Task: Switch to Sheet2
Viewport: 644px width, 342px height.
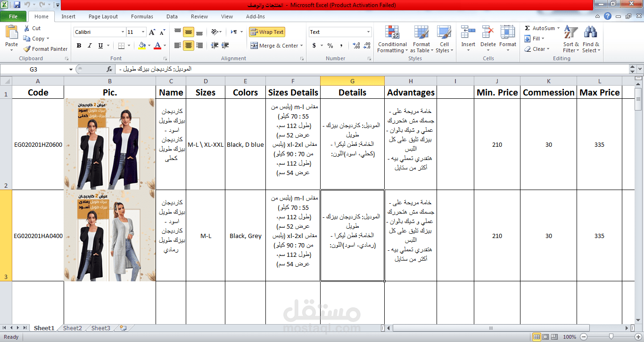Action: [72, 328]
